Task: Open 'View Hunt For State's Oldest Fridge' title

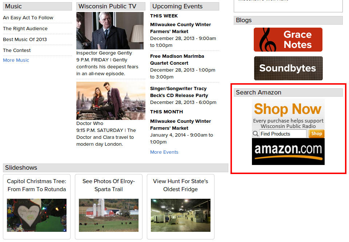Action: pyautogui.click(x=181, y=185)
